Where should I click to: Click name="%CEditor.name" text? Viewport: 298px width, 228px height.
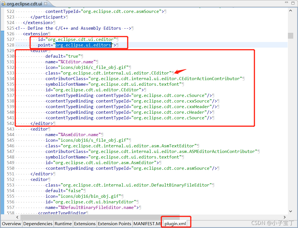point(71,62)
